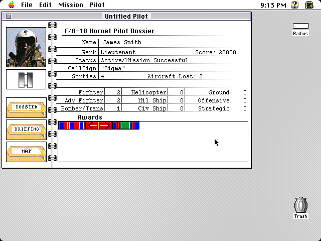321x241 pixels.
Task: Click the Bomber/Trans kills count
Action: pos(118,108)
